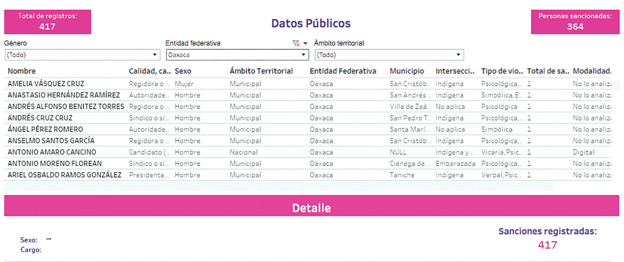Select the Ámbito Territorial column header
This screenshot has height=262, width=624.
point(261,71)
